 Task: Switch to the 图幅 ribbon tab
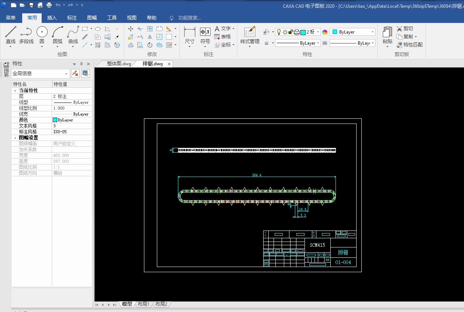92,18
